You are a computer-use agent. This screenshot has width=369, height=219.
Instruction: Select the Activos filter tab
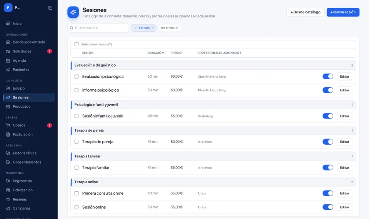[x=143, y=28]
